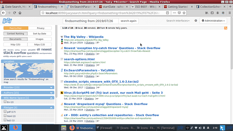The width and height of the screenshot is (233, 131).
Task: Open the RSS feed icon for results
Action: tap(226, 28)
